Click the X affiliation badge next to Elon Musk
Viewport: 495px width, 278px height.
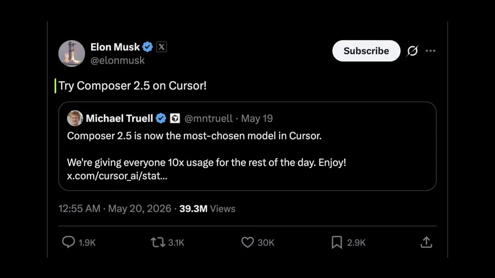[162, 47]
